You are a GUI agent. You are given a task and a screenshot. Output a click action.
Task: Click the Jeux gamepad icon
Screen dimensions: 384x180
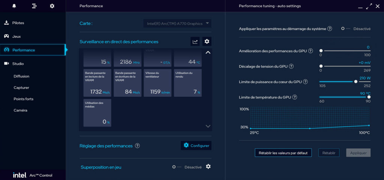(7, 36)
